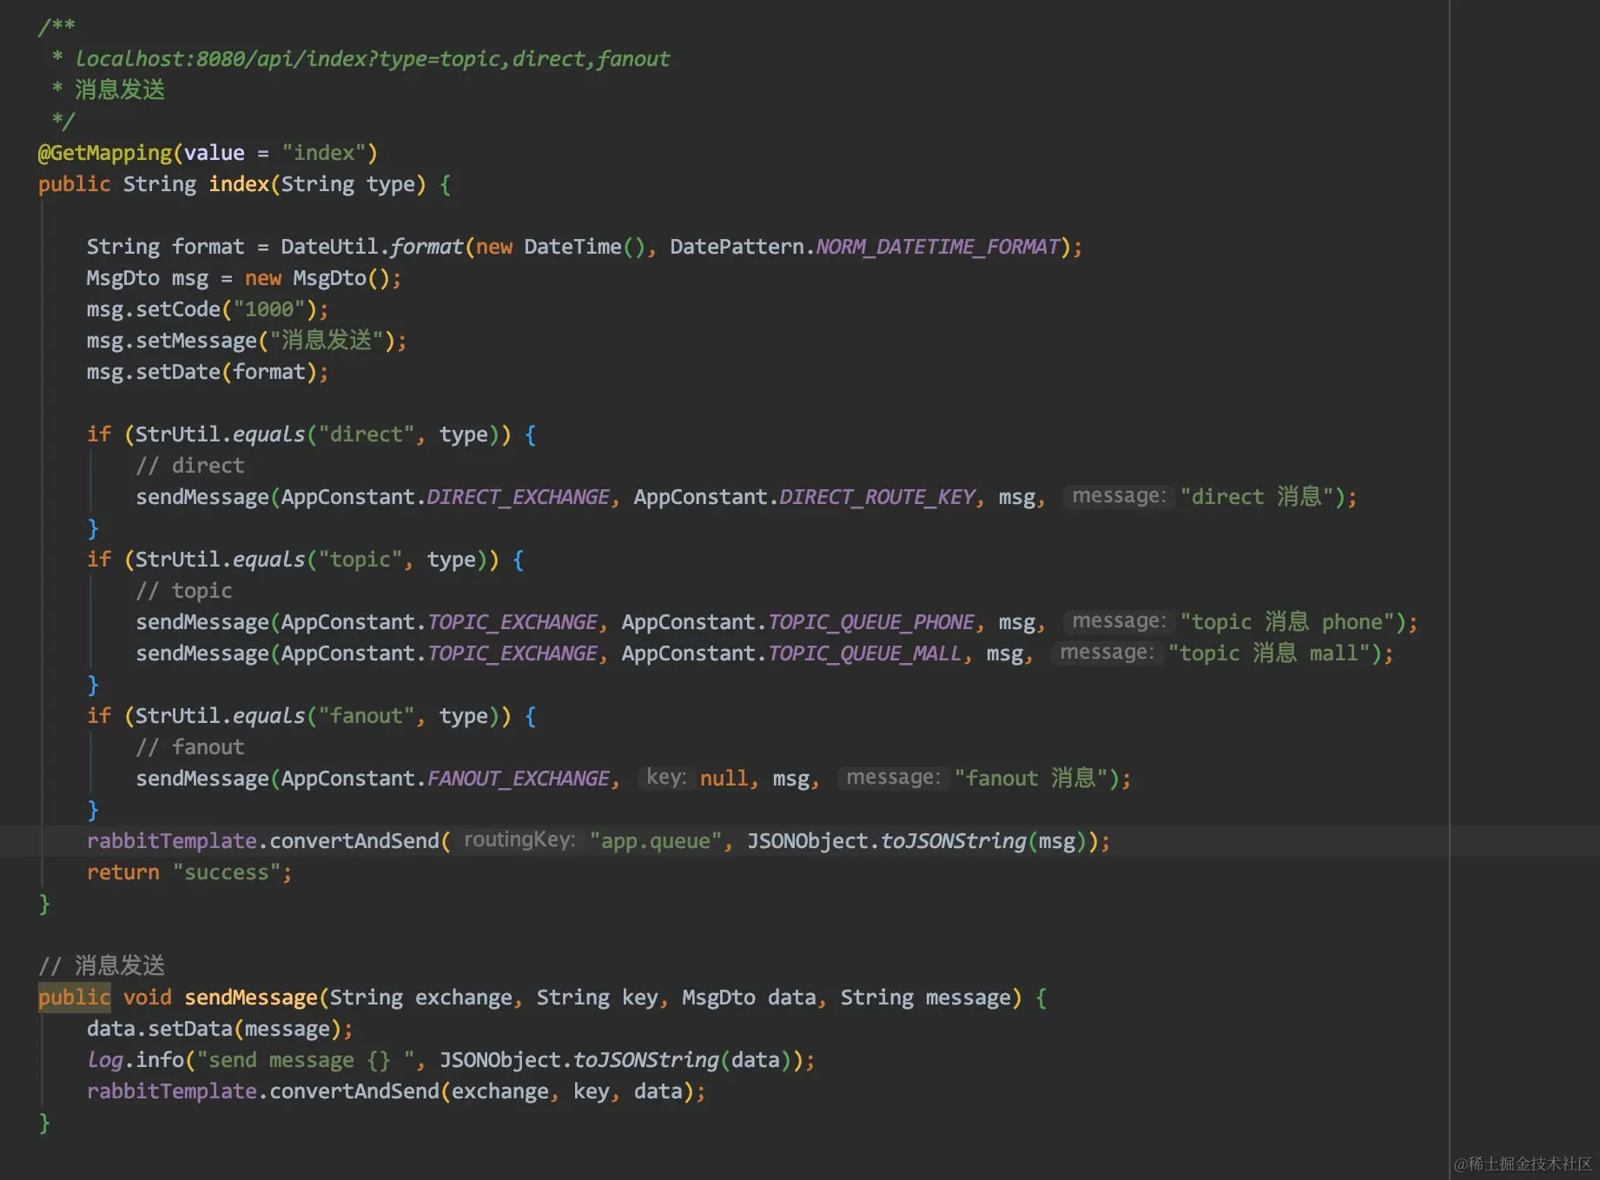Click the return "success" statement
Image resolution: width=1600 pixels, height=1180 pixels.
pos(189,872)
